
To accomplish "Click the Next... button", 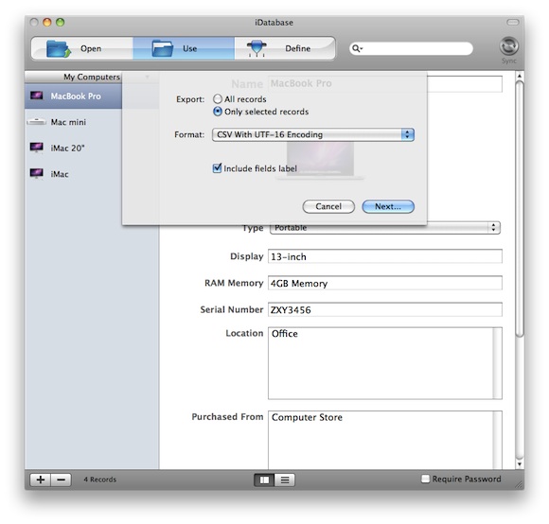I will click(x=388, y=206).
